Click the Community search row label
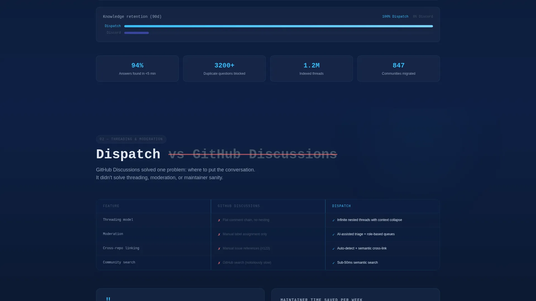The height and width of the screenshot is (301, 536). coord(119,263)
